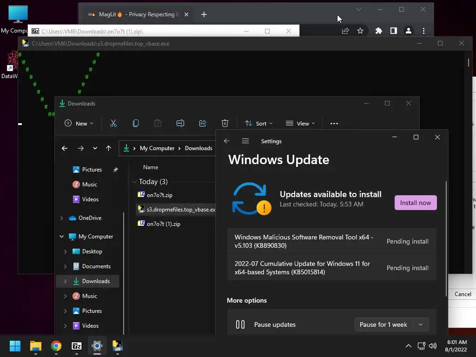
Task: Open the volume icon in system tray
Action: tap(433, 346)
